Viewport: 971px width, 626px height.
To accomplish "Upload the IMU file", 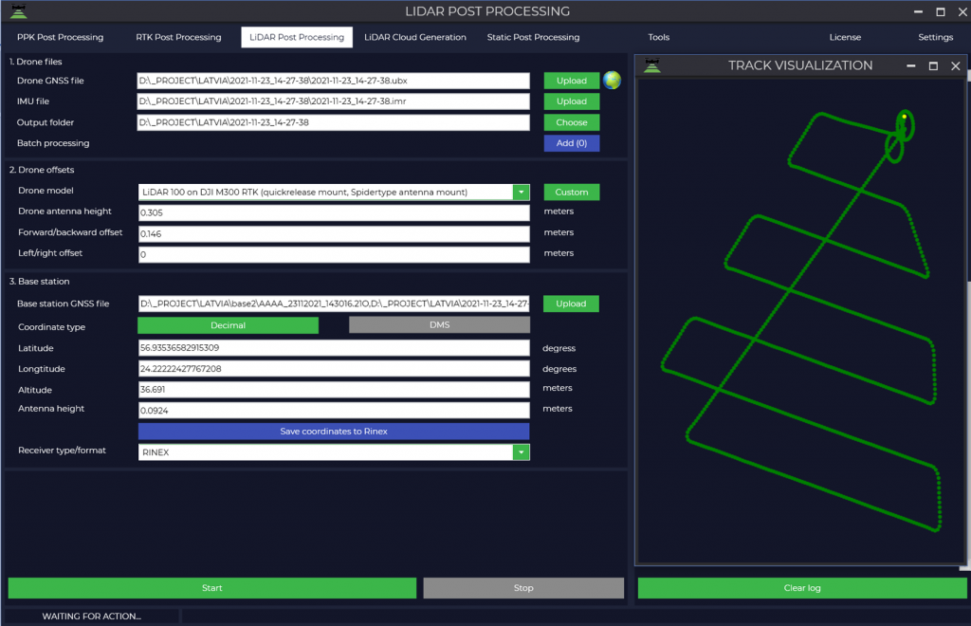I will tap(571, 101).
